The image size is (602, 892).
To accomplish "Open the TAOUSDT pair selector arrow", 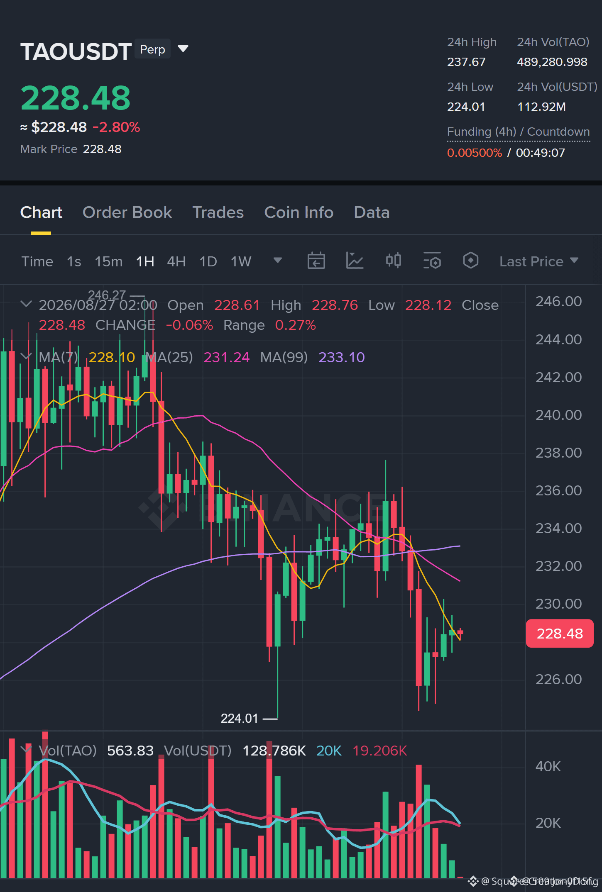I will point(183,49).
